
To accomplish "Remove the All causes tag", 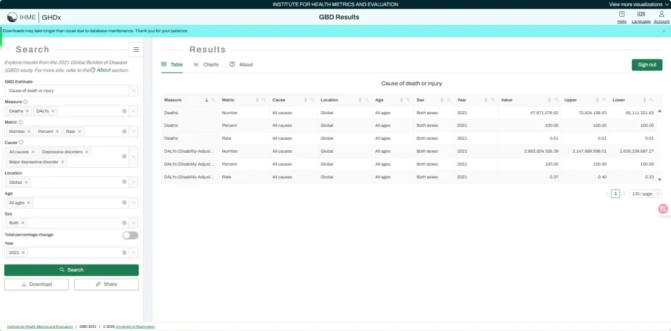I will pos(33,152).
